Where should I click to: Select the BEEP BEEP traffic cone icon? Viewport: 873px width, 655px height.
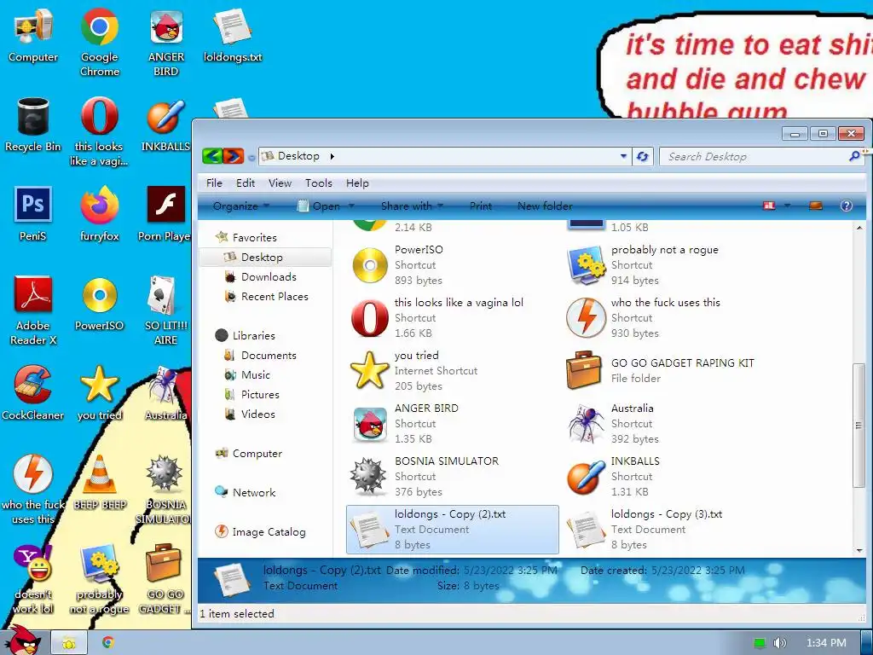coord(100,482)
